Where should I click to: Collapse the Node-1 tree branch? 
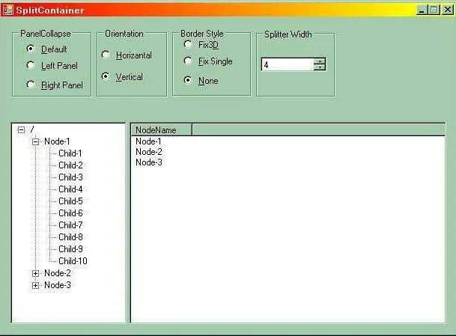[35, 141]
